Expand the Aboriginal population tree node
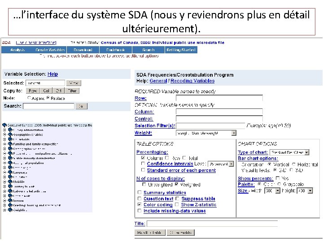Viewport: 323px width, 242px height. 4,163
